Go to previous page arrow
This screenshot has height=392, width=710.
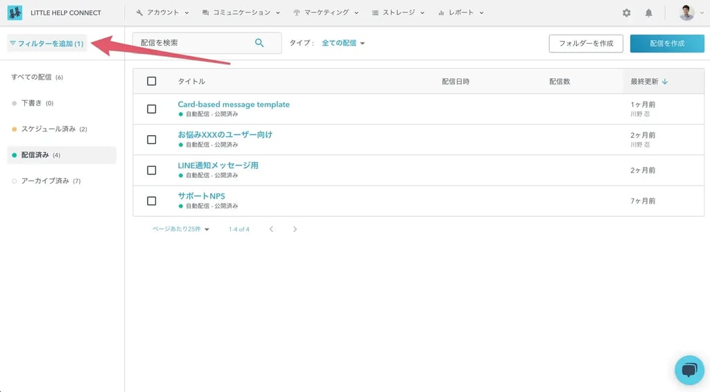(271, 229)
